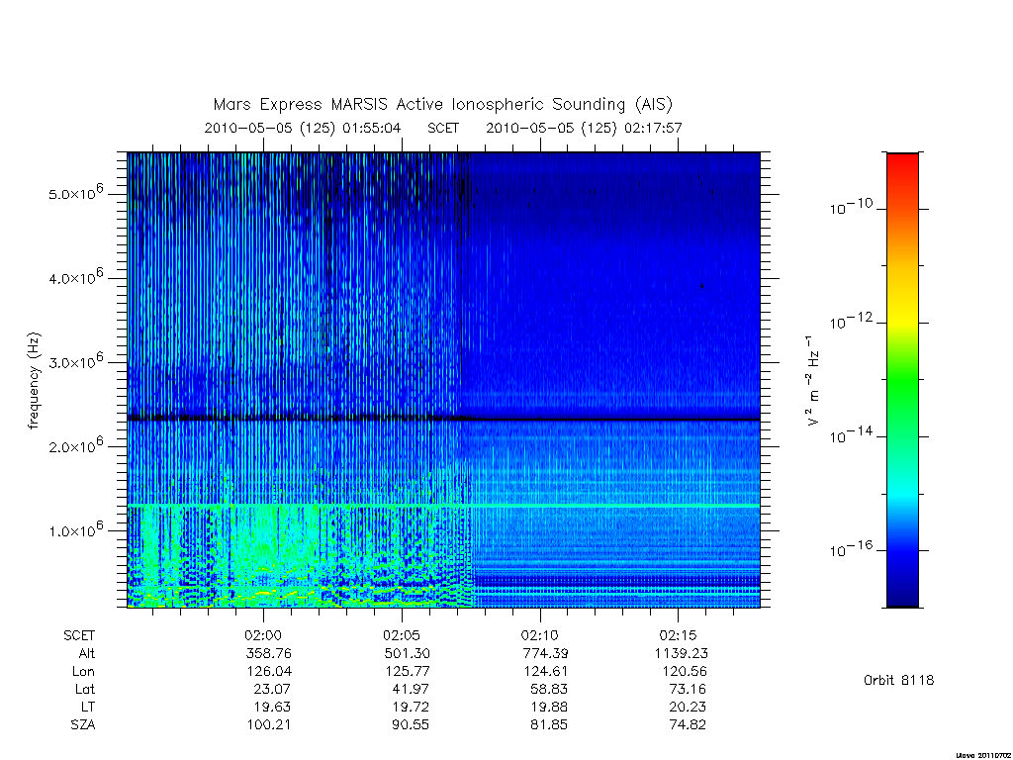Click the 'frequency (Hz)' axis label
The width and height of the screenshot is (1013, 760).
(x=35, y=381)
